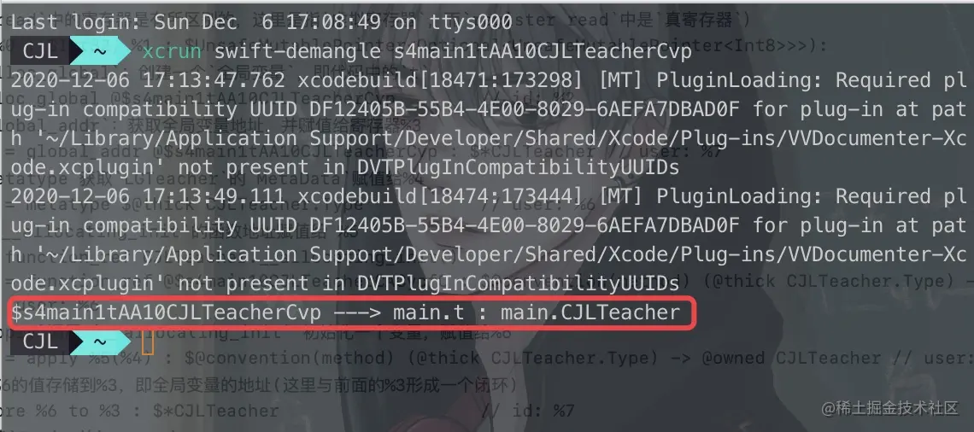This screenshot has width=974, height=432.
Task: Click the ---> arrow in the highlighted output
Action: 357,312
